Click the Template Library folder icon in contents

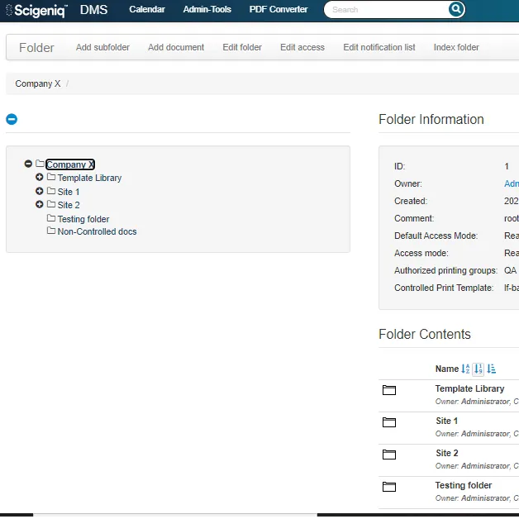389,390
